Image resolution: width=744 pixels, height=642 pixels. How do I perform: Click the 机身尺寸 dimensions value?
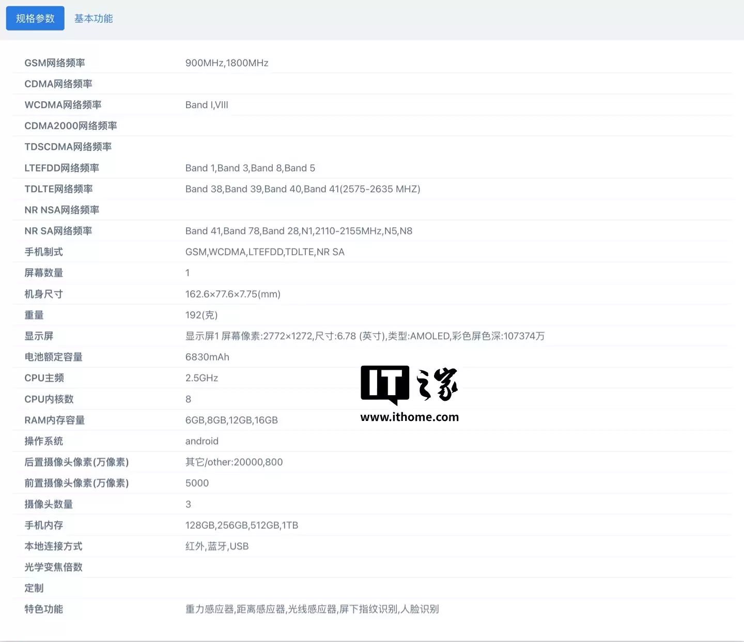[x=233, y=293]
